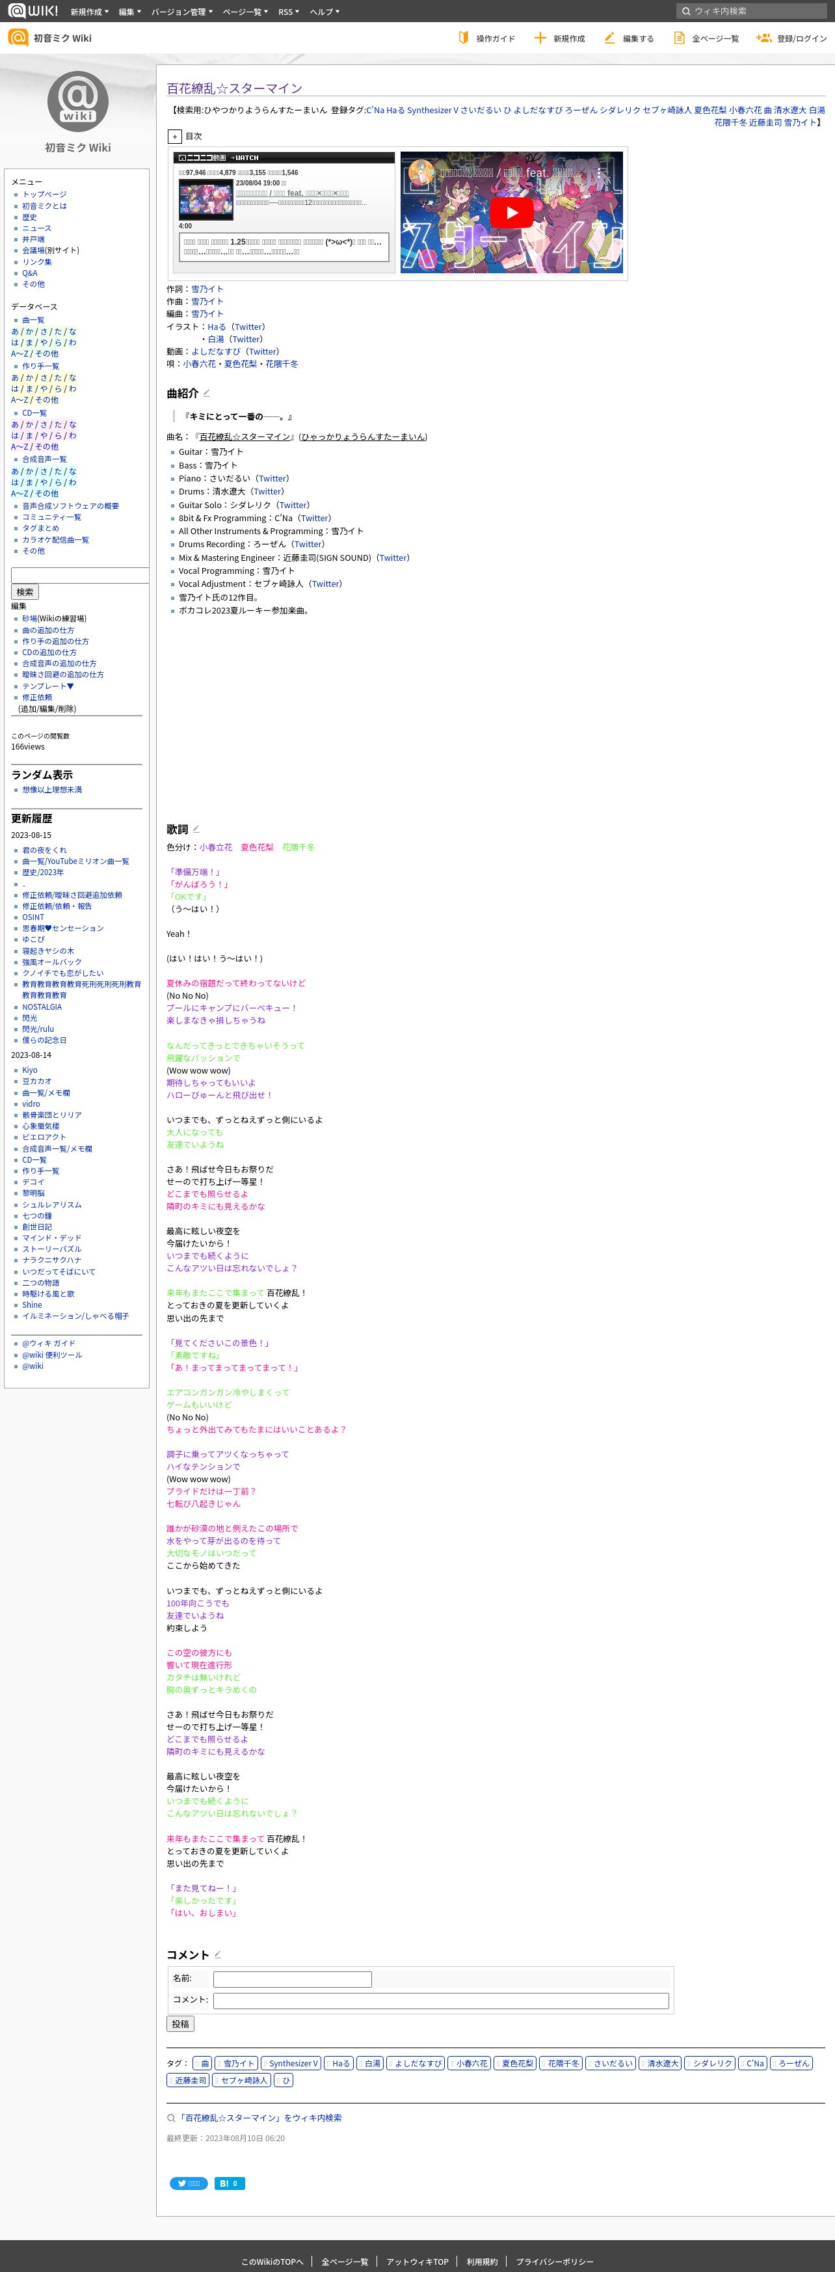The image size is (835, 2272).
Task: Click 想像以上理想未満 random page link
Action: click(x=52, y=791)
